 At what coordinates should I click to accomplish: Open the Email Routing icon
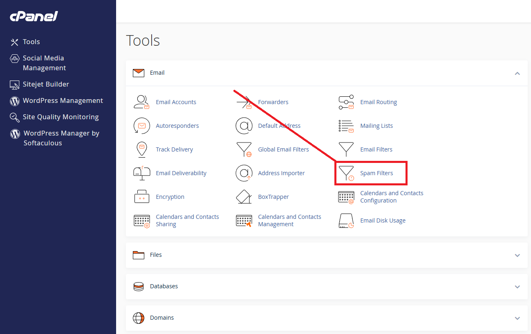pyautogui.click(x=346, y=102)
